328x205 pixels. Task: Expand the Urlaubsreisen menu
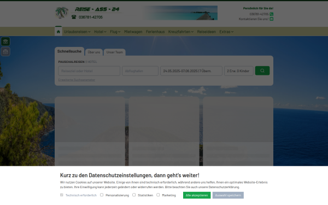pos(77,32)
